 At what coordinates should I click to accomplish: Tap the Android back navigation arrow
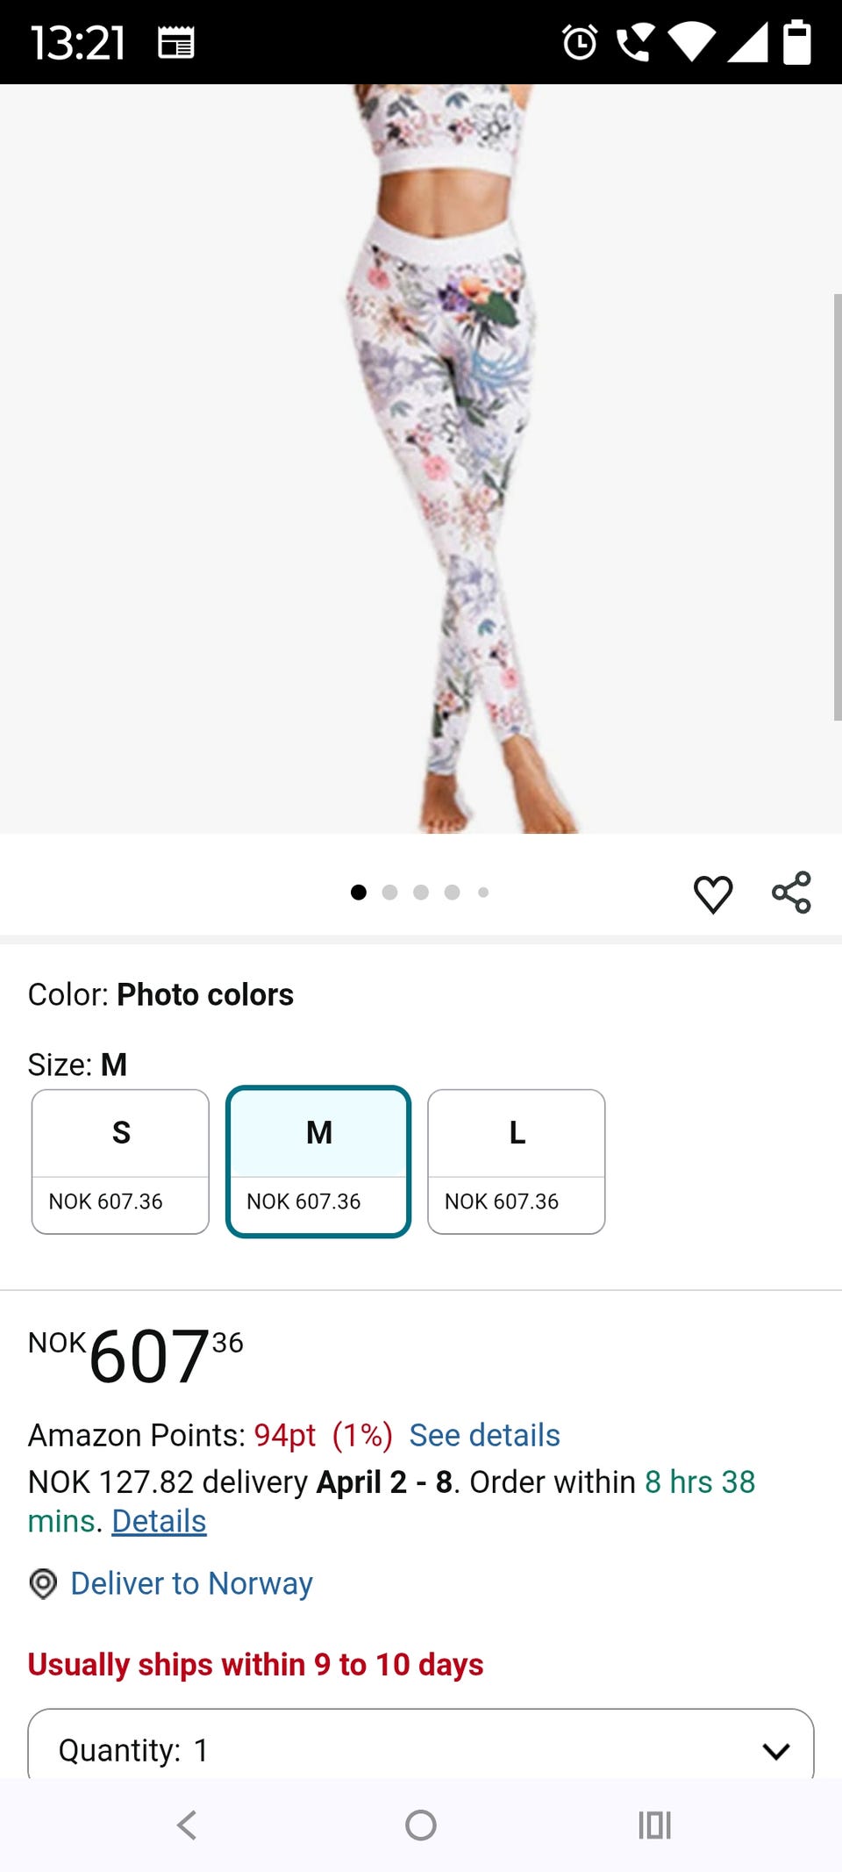(x=187, y=1825)
